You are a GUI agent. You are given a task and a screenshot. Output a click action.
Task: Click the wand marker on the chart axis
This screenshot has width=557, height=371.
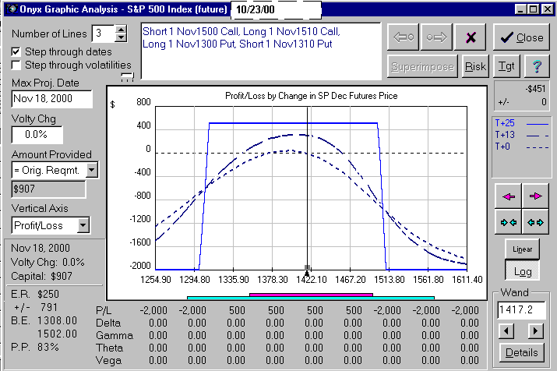coord(307,270)
